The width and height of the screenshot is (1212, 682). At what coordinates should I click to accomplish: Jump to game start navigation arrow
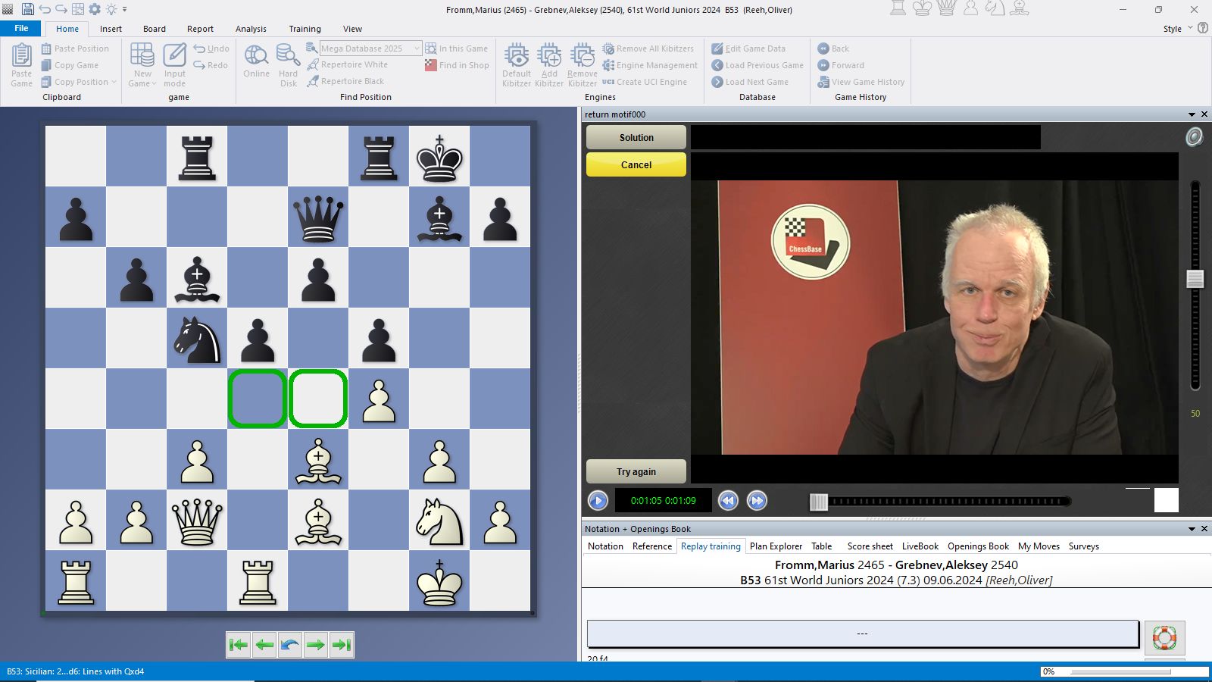click(238, 645)
